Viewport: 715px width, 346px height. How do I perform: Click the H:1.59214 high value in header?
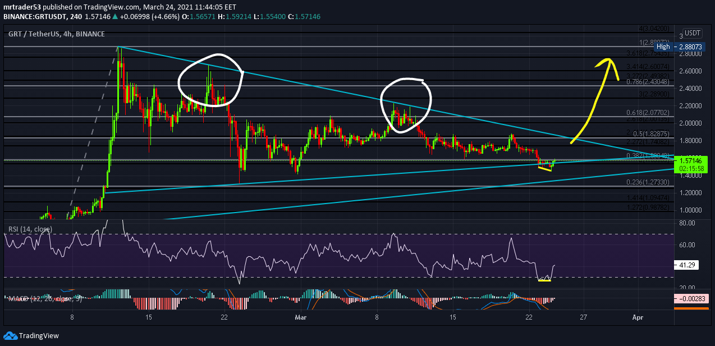236,17
